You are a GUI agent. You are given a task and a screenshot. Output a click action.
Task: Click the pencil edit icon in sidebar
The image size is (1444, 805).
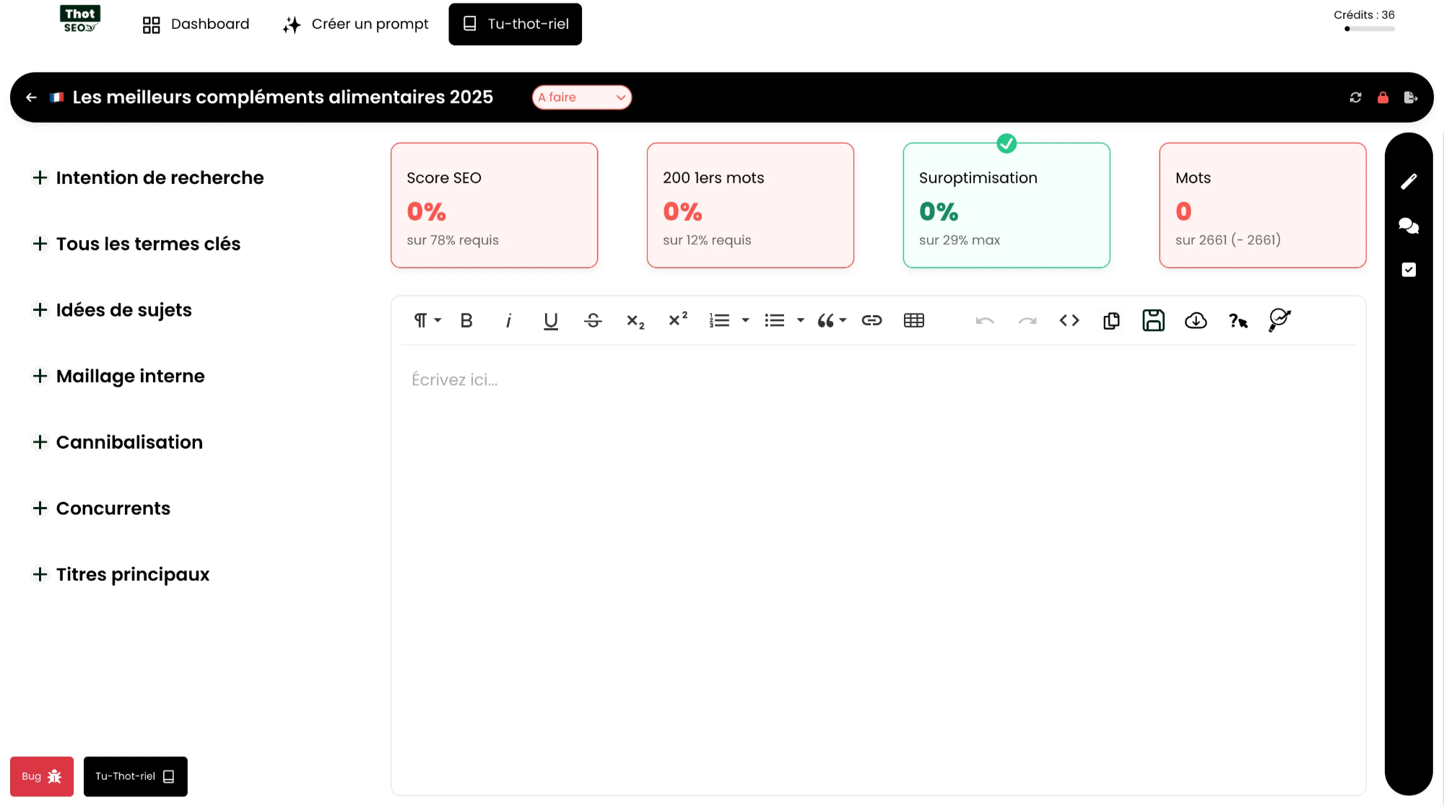1408,181
